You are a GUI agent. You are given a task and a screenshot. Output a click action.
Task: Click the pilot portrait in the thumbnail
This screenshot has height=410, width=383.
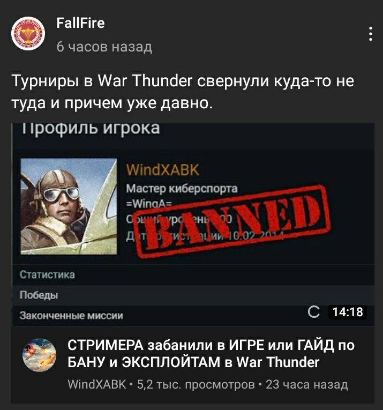tap(69, 206)
